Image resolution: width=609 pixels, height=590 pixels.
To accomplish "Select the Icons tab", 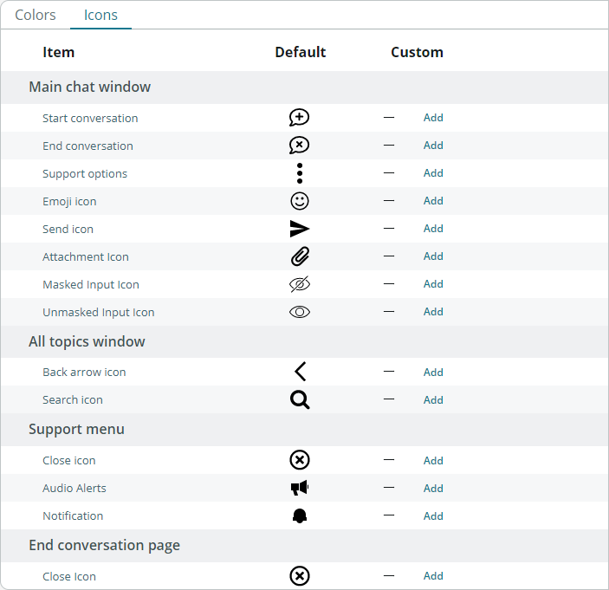I will [100, 15].
